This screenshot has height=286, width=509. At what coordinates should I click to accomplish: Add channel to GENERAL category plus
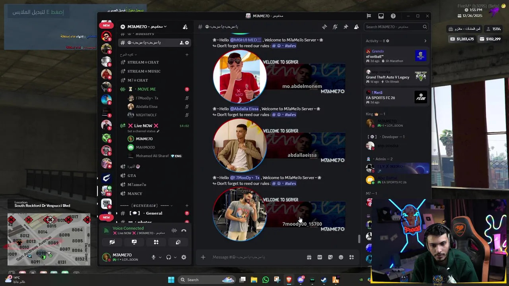tap(187, 205)
